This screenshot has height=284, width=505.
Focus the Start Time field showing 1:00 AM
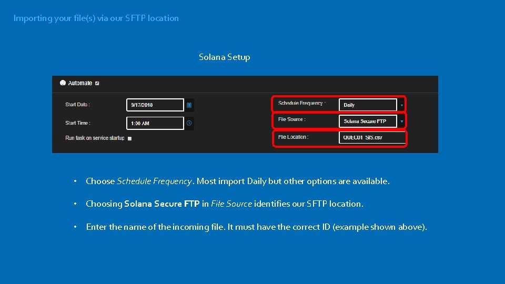(x=155, y=123)
